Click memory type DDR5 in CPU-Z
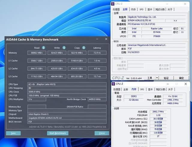This screenshot has height=147, width=192. (133, 96)
